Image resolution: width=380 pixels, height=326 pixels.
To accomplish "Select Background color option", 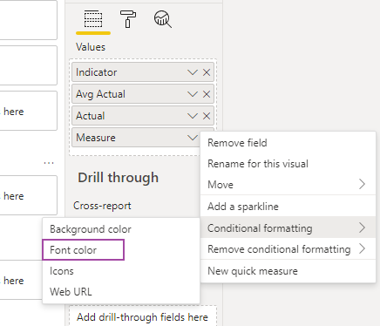I will coord(121,229).
